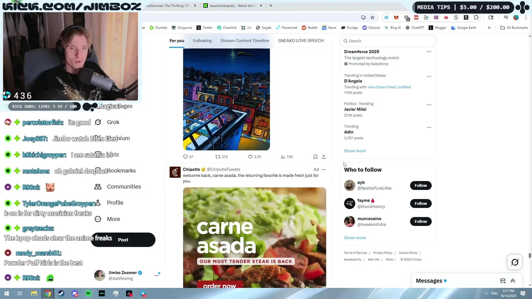The width and height of the screenshot is (532, 299).
Task: Show more Who to follow suggestions
Action: 355,238
